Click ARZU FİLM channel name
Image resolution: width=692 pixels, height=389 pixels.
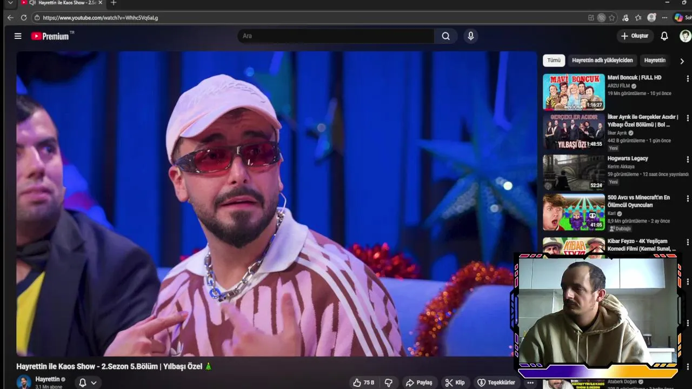pos(618,86)
